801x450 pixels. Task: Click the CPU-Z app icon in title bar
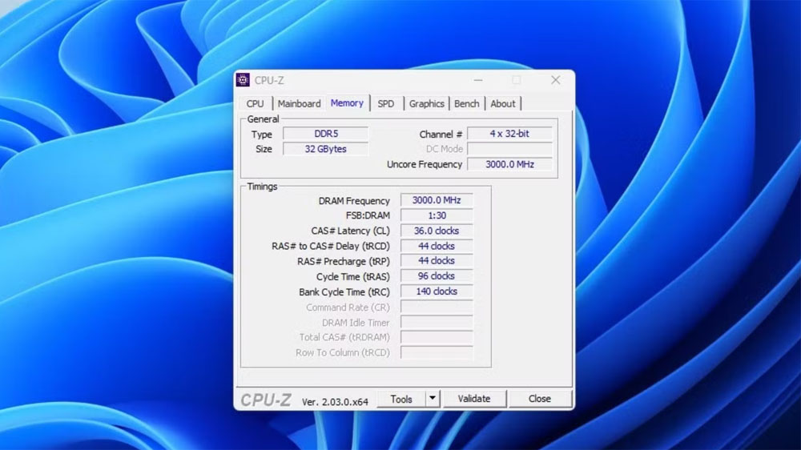click(243, 80)
